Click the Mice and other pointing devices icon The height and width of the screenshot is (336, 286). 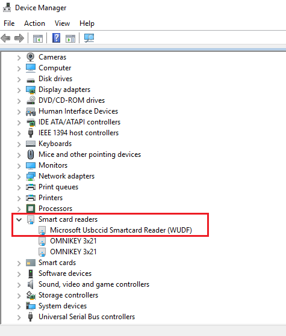[31, 154]
